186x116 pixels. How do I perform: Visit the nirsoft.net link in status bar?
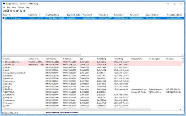69,113
